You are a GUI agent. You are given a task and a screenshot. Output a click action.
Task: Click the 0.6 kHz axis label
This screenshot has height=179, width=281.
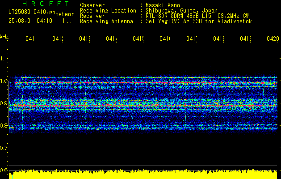tap(4, 170)
